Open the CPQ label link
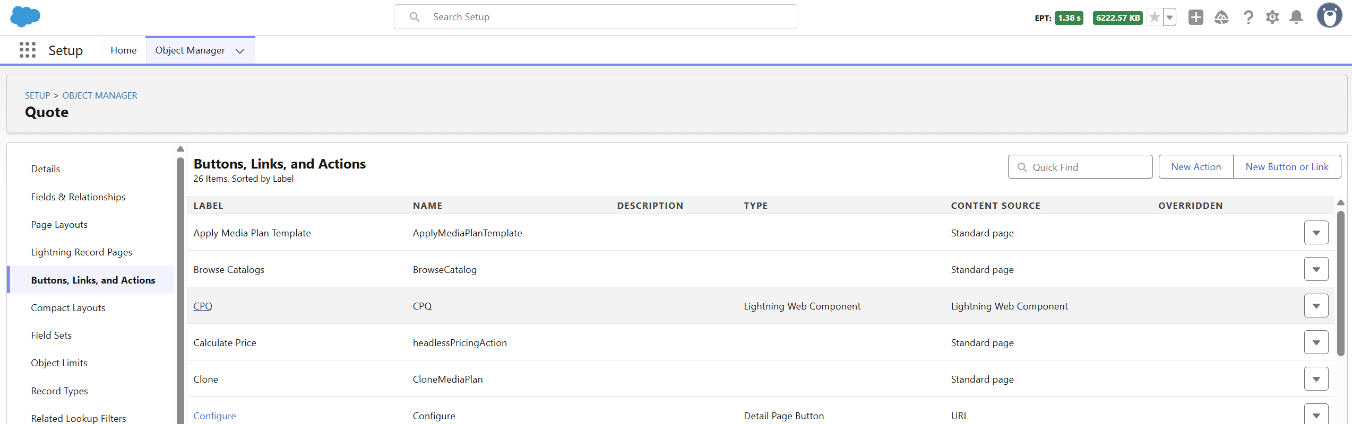 pyautogui.click(x=203, y=306)
